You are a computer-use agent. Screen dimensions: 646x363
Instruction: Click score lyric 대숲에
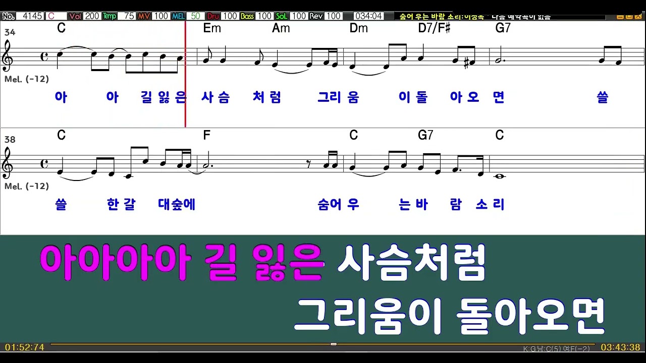click(x=177, y=205)
